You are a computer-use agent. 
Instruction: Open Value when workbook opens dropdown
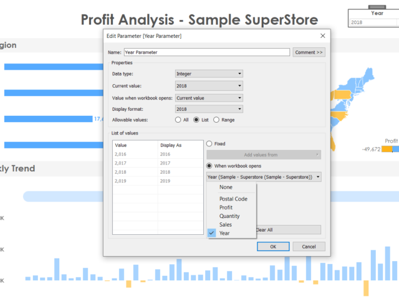pos(209,98)
